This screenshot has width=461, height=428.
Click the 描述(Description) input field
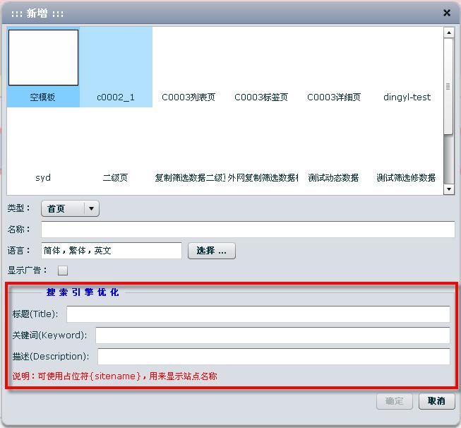pos(273,357)
